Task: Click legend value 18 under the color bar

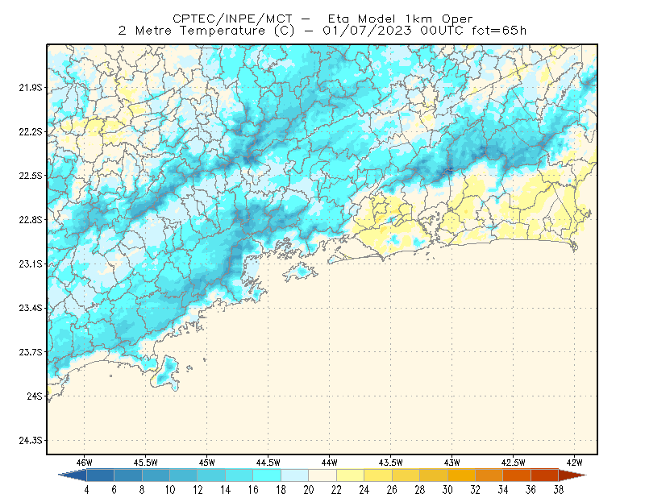Action: pos(281,490)
